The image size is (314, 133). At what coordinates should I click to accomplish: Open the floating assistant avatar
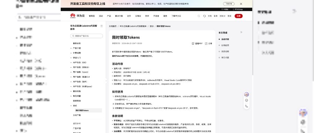[x=247, y=94]
